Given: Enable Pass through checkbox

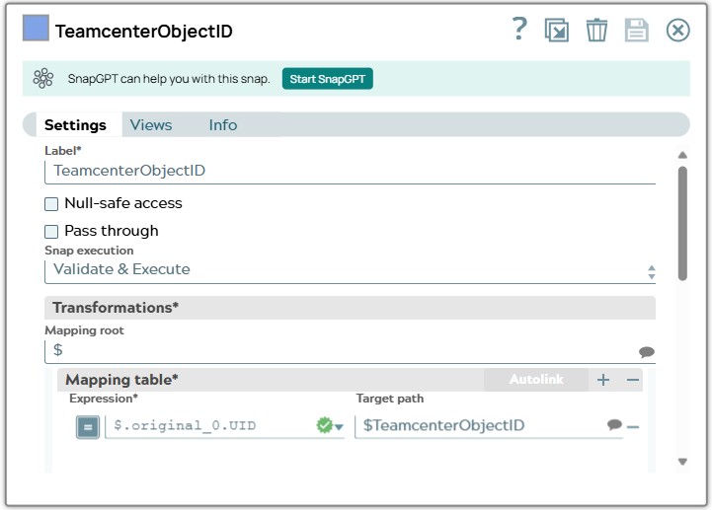Looking at the screenshot, I should click(51, 232).
